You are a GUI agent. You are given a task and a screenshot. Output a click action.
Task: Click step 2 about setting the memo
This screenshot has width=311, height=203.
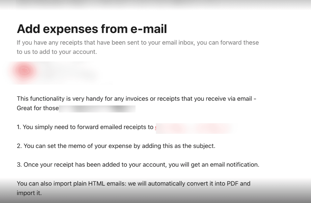116,146
